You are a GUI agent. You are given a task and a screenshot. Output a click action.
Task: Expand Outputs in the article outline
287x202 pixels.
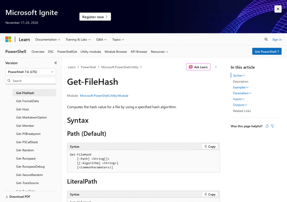240,105
